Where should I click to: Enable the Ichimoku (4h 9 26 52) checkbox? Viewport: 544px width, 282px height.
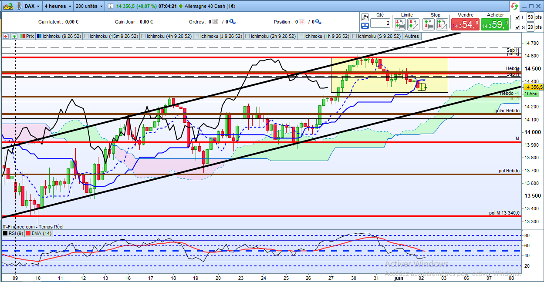point(143,37)
